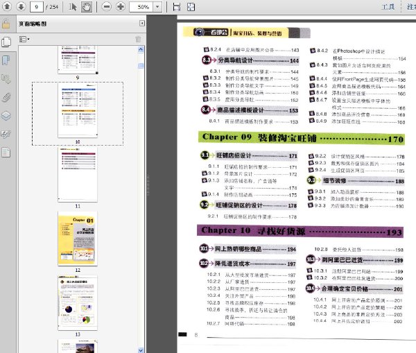Go to previous page with up arrow
The width and height of the screenshot is (416, 353).
pyautogui.click(x=7, y=6)
